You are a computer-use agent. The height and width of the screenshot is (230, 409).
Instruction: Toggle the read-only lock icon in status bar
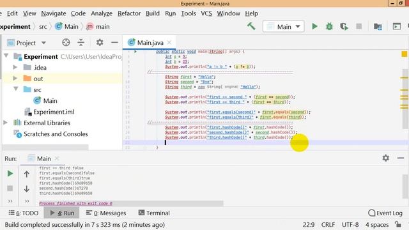point(397,224)
